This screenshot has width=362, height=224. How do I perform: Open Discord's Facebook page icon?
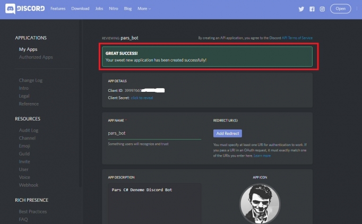[312, 9]
